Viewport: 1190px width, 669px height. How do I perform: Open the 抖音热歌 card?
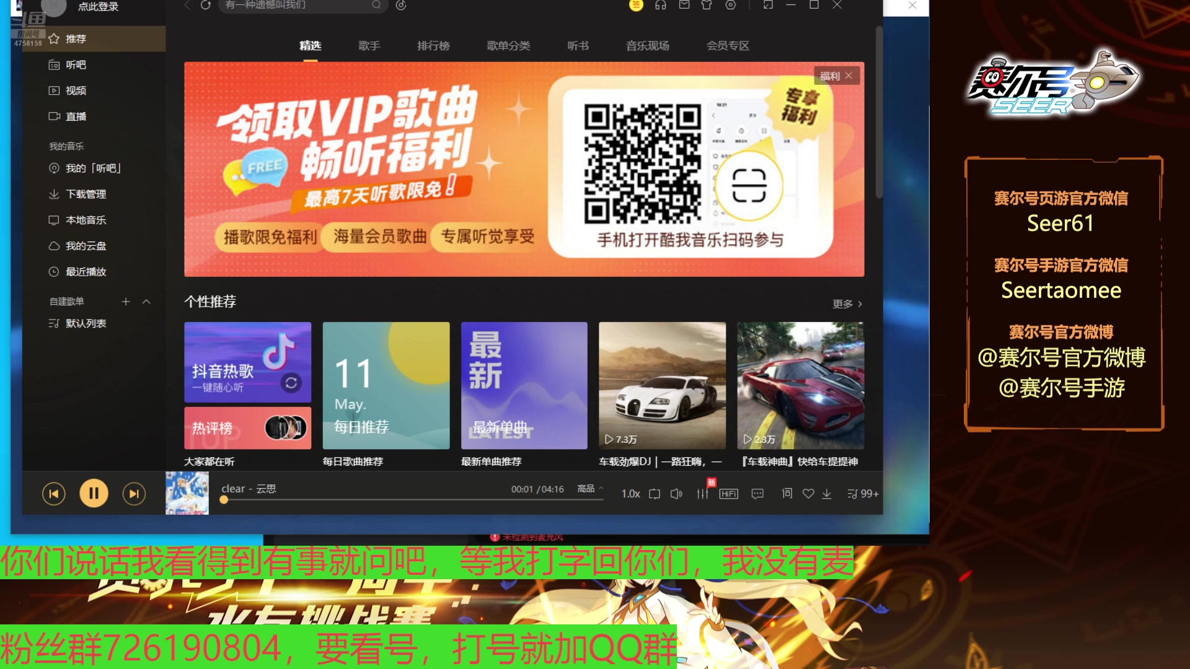(x=248, y=362)
